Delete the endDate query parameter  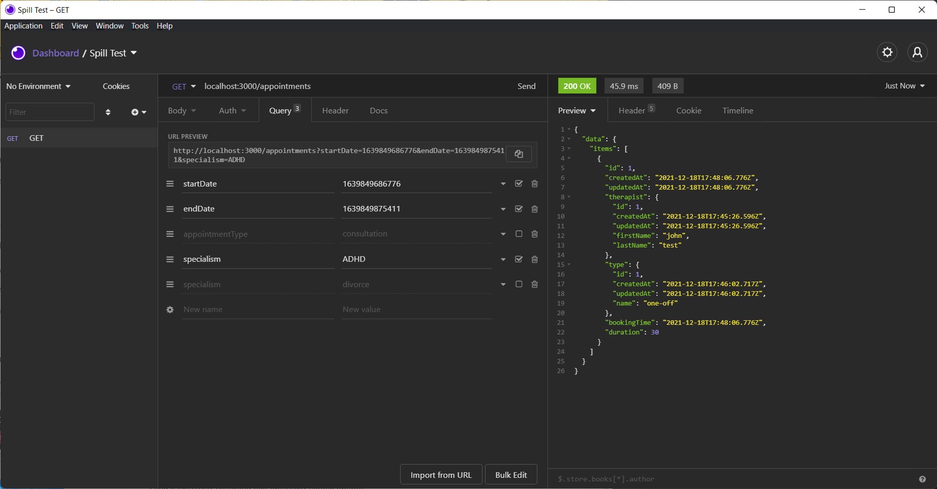pos(535,209)
